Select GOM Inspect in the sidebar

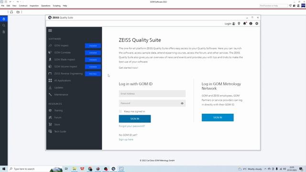coord(61,45)
